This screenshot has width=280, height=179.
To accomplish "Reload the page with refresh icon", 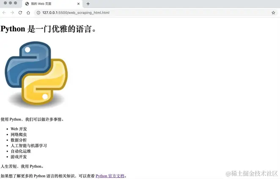I will point(20,13).
